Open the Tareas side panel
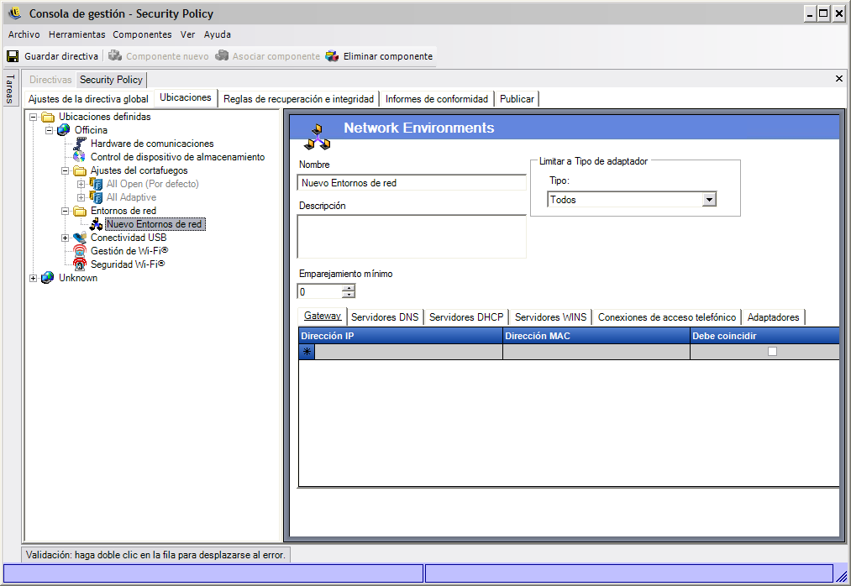The height and width of the screenshot is (586, 851). 9,89
